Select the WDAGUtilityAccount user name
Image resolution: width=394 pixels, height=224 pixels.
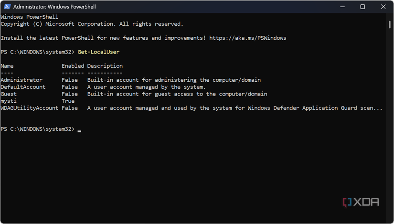pos(30,108)
